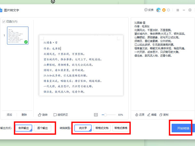Click the orange VIP badge icon
Viewport: 195px width, 146px height.
coord(164,10)
